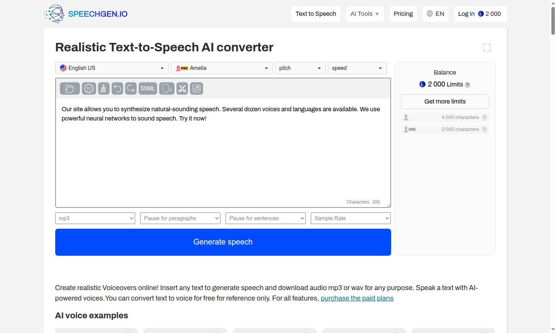
Task: Expand the pitch dropdown
Action: [x=300, y=68]
